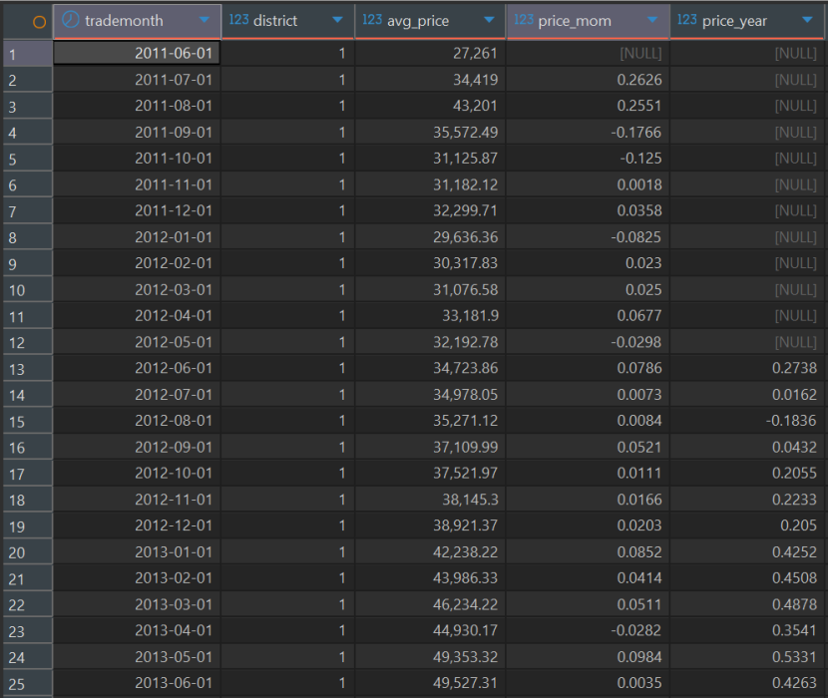The height and width of the screenshot is (698, 828).
Task: Click the 123 type icon on price_mom column
Action: [x=524, y=20]
